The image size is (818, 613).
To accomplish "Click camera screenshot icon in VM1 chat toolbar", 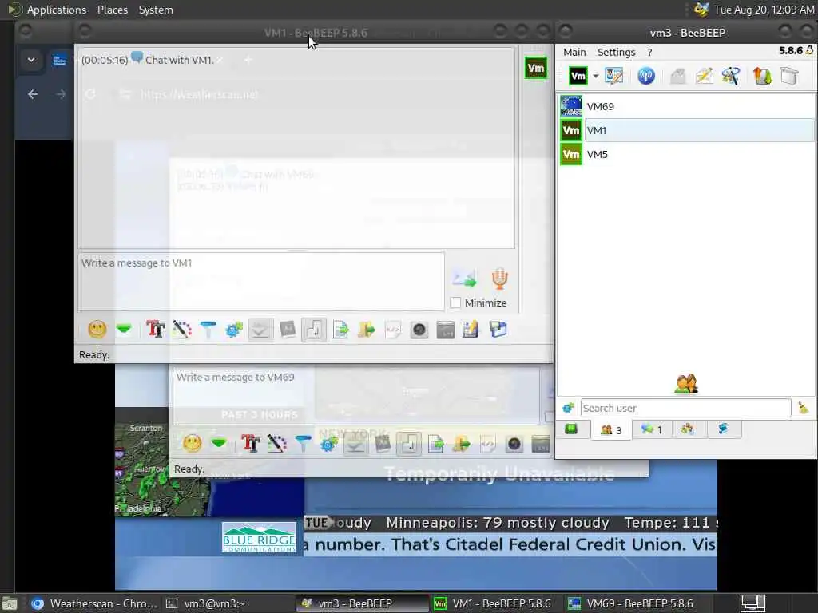I will 419,330.
